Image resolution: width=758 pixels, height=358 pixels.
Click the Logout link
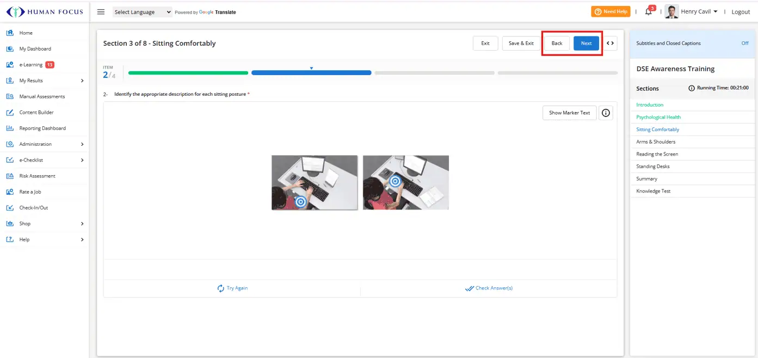741,12
